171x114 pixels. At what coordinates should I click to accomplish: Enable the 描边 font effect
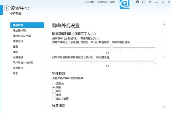[x=54, y=91]
